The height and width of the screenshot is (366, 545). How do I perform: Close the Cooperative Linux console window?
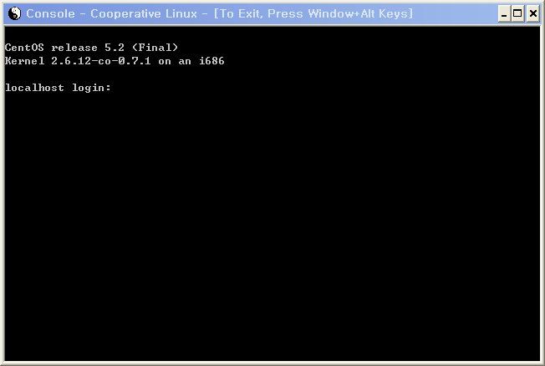click(532, 14)
